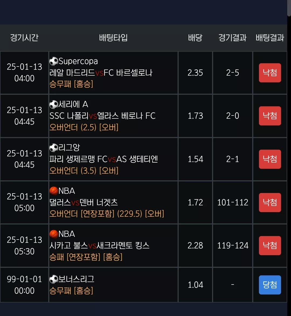Click the 낙첨 badge for 파리 생제르맹 match
This screenshot has width=291, height=316.
270,159
